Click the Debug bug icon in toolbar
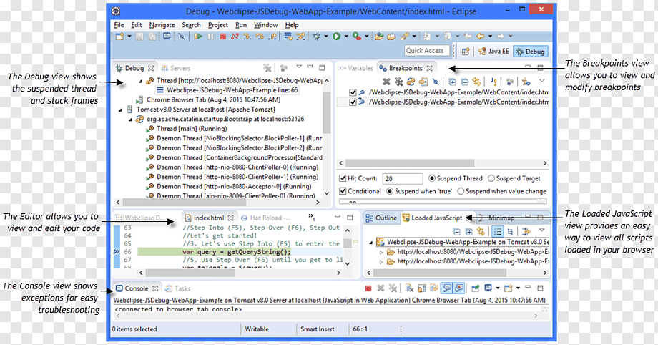658x345 pixels. click(x=317, y=37)
